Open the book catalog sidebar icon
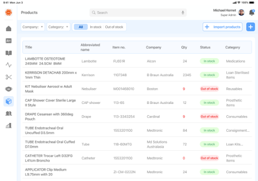The height and width of the screenshot is (181, 258). pyautogui.click(x=9, y=53)
